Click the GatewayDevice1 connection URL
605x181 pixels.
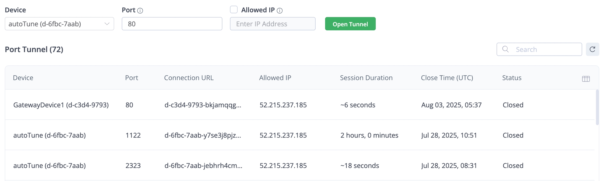tap(203, 105)
